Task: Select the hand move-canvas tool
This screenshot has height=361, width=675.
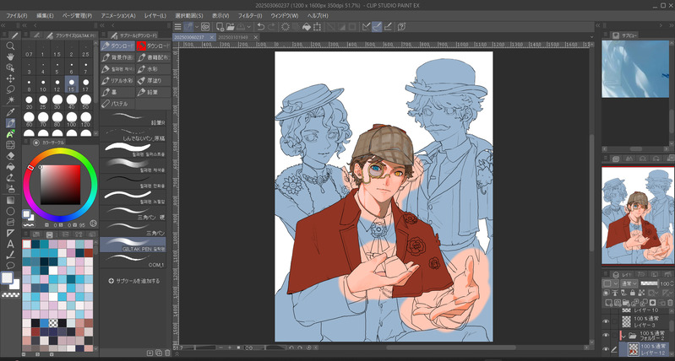Action: 10,57
